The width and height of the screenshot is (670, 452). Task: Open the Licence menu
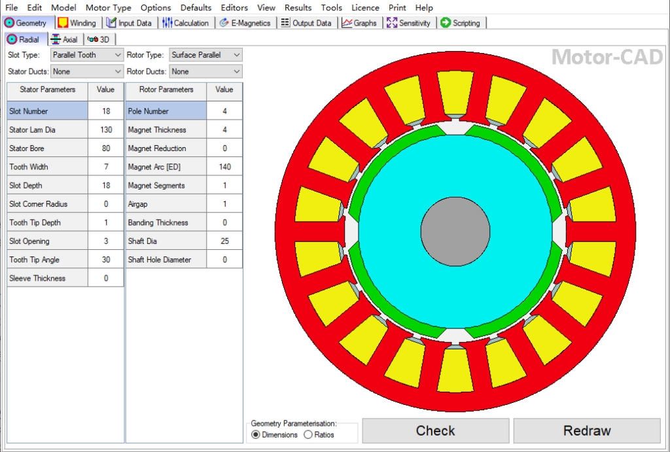(365, 8)
